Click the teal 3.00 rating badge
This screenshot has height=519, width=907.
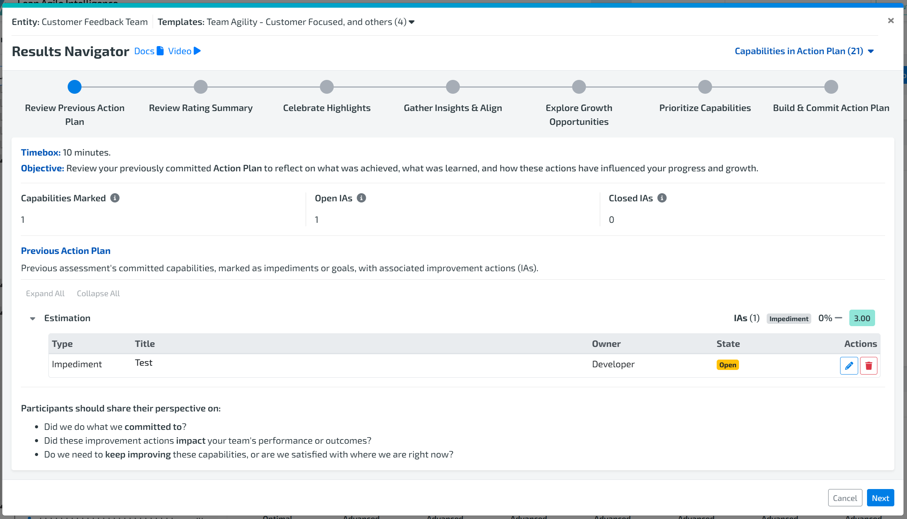coord(862,318)
